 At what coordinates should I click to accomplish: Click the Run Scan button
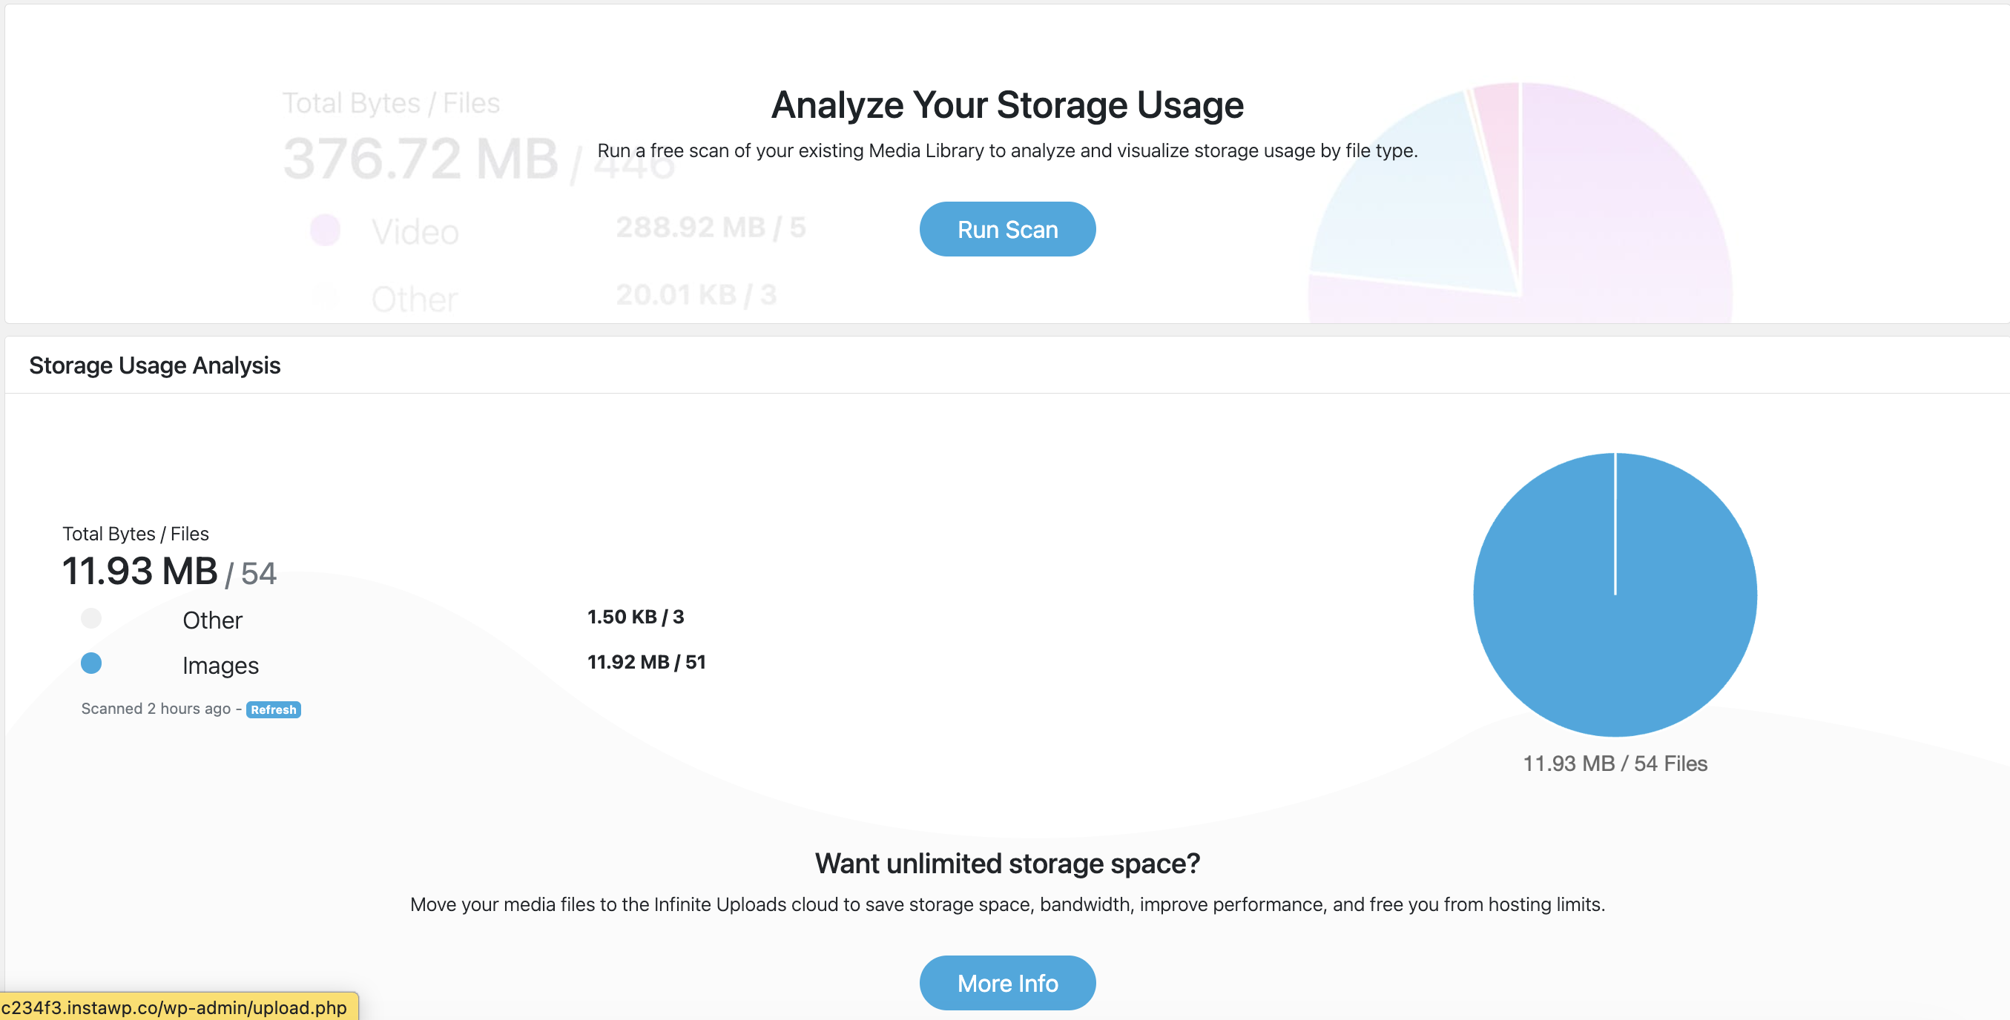tap(1006, 229)
